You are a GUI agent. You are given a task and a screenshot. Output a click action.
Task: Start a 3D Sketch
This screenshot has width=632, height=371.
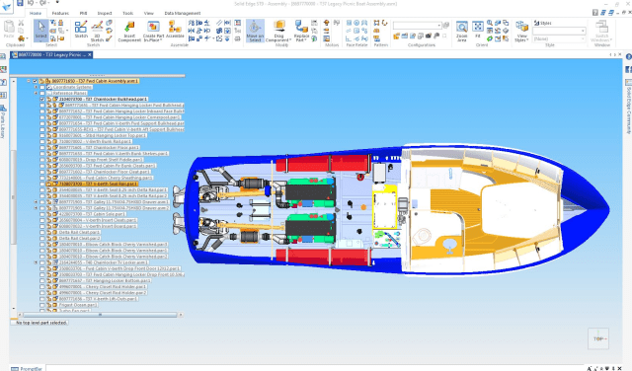[x=97, y=31]
